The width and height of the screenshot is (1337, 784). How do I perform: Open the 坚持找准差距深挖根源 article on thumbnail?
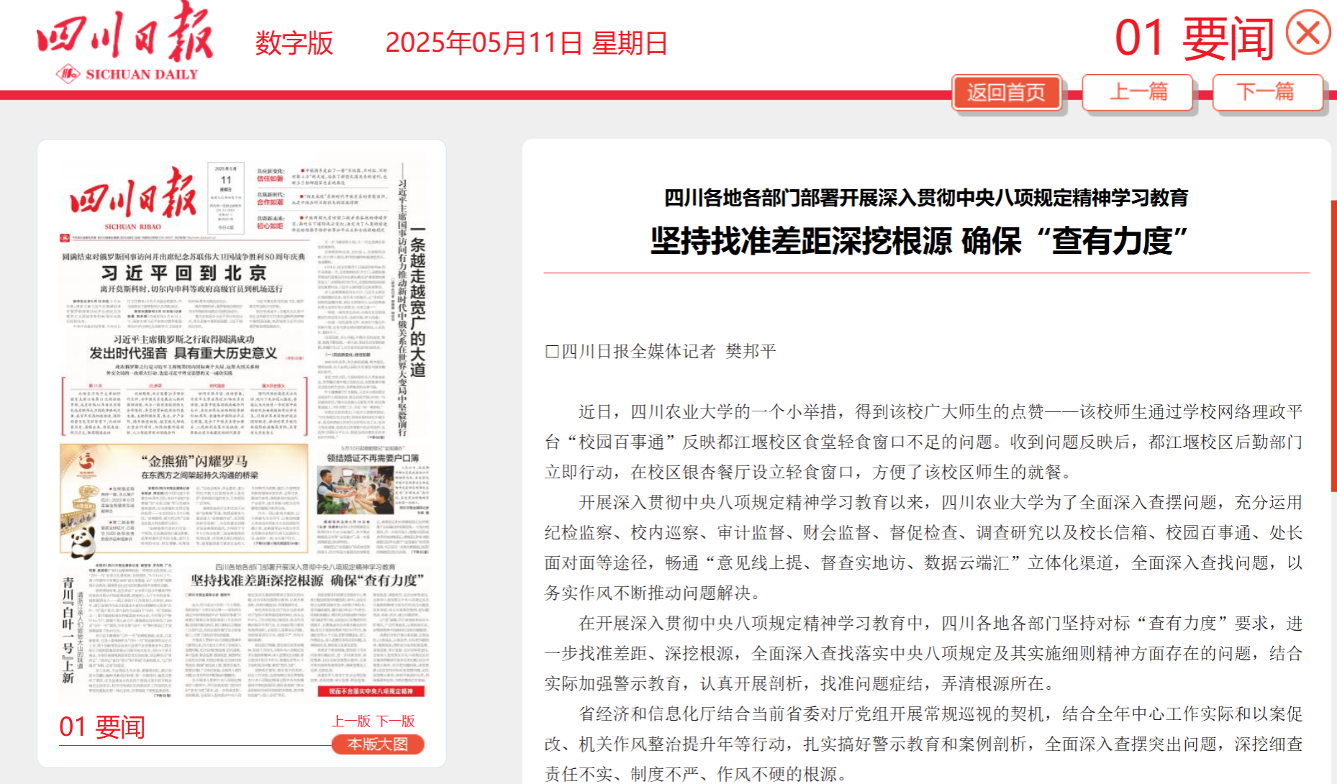click(x=307, y=580)
